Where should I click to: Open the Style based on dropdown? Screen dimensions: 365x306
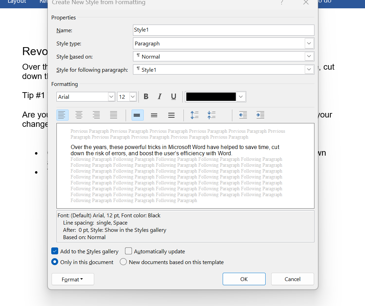point(309,56)
